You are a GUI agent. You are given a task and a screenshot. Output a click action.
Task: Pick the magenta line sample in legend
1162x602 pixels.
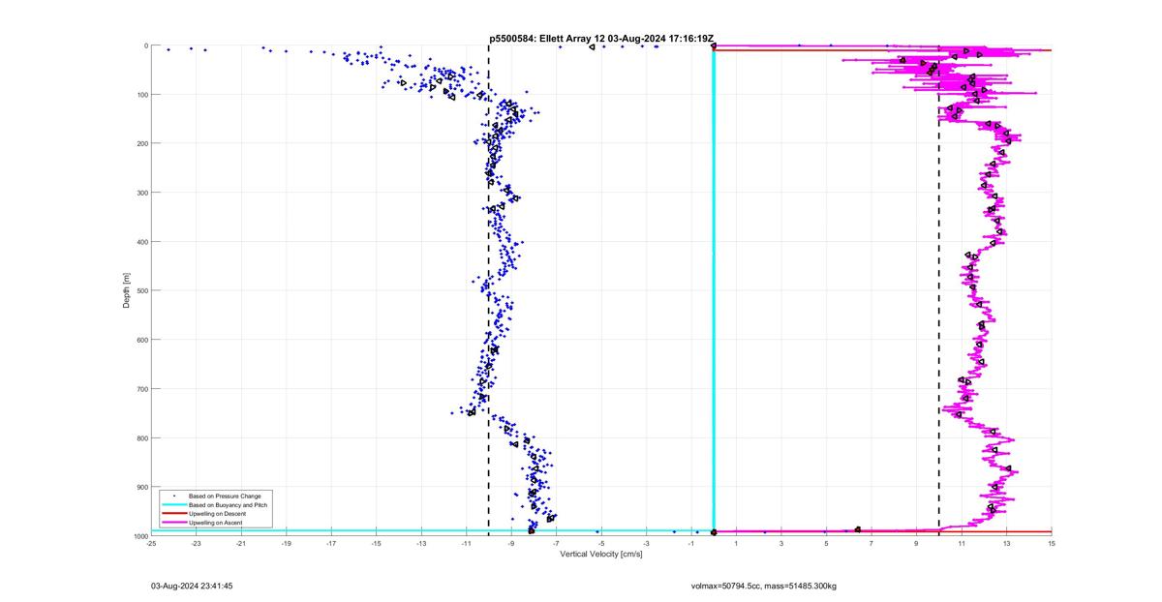pyautogui.click(x=174, y=523)
